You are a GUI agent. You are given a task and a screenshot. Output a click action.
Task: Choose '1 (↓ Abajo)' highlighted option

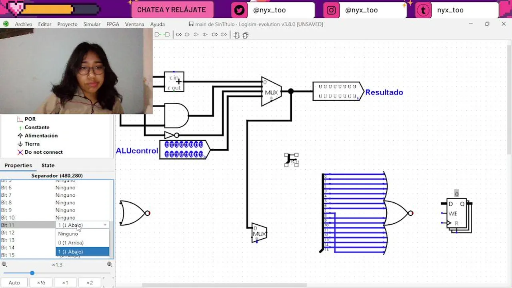[x=82, y=252]
